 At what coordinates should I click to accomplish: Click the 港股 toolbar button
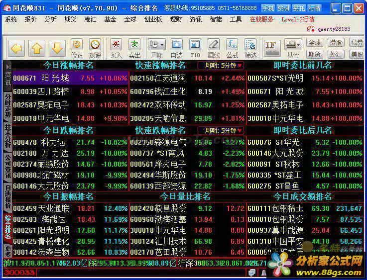tap(336, 43)
